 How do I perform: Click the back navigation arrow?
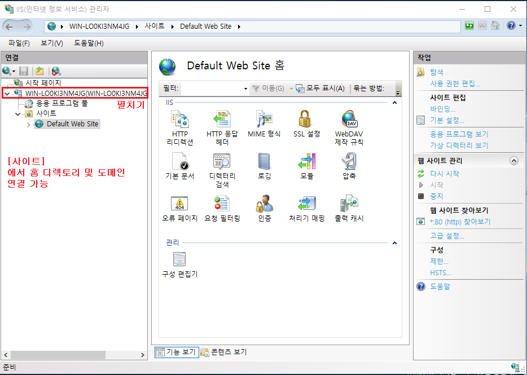pos(9,27)
